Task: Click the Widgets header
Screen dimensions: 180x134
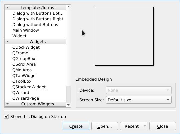Action: coord(35,41)
